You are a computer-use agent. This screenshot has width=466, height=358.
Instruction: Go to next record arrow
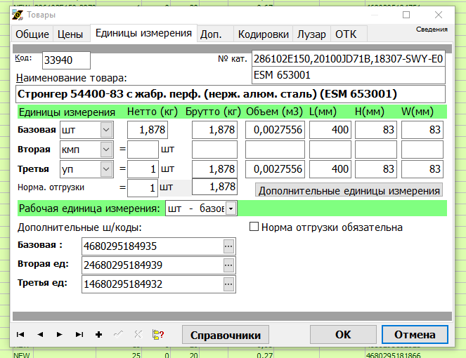[60, 335]
